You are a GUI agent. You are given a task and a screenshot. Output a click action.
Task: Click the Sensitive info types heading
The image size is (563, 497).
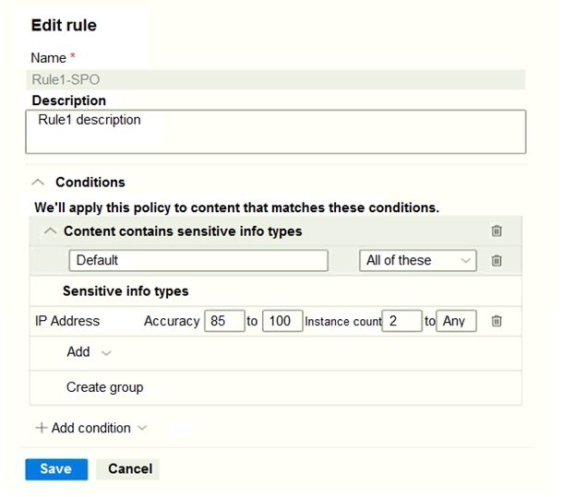tap(126, 291)
